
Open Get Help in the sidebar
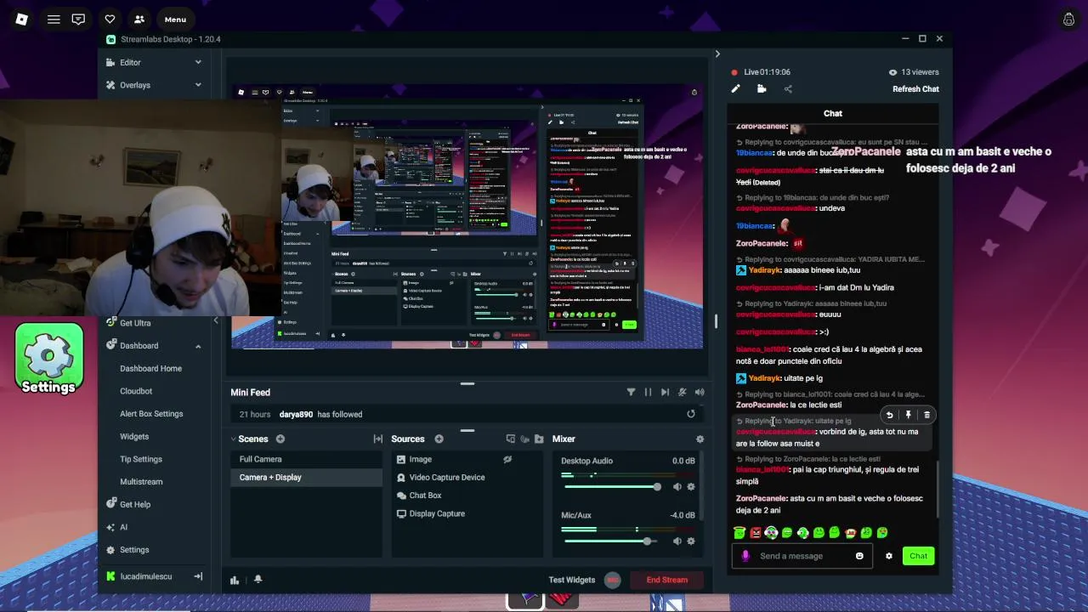point(135,504)
